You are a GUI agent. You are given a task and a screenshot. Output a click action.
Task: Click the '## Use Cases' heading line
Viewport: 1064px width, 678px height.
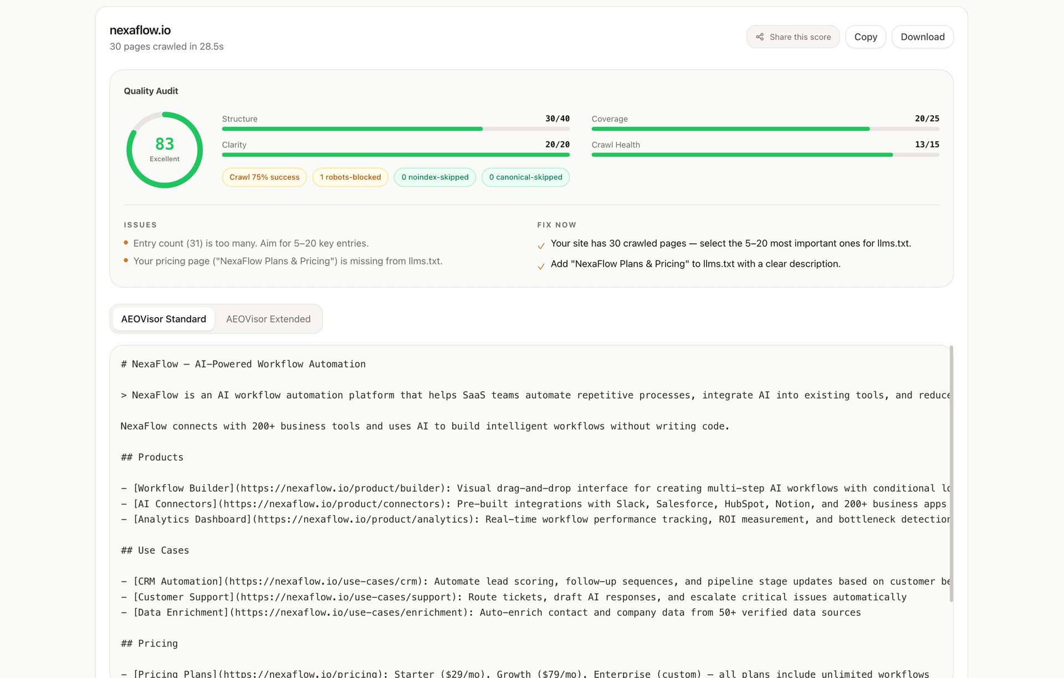pos(155,550)
